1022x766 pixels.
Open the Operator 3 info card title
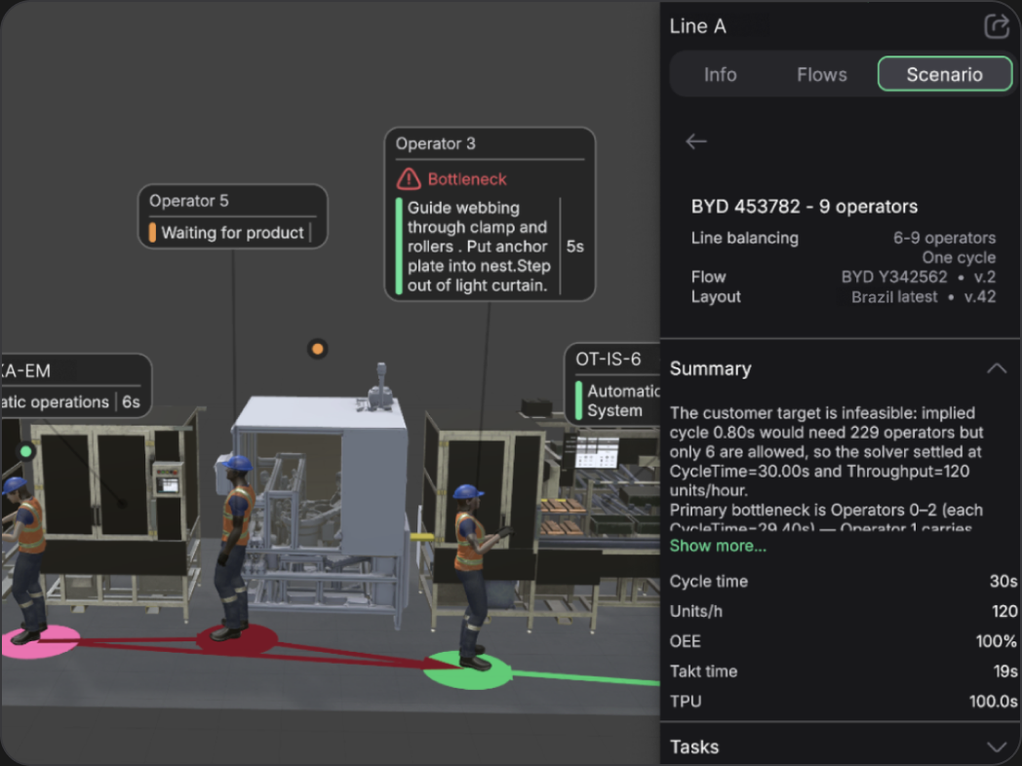(435, 143)
